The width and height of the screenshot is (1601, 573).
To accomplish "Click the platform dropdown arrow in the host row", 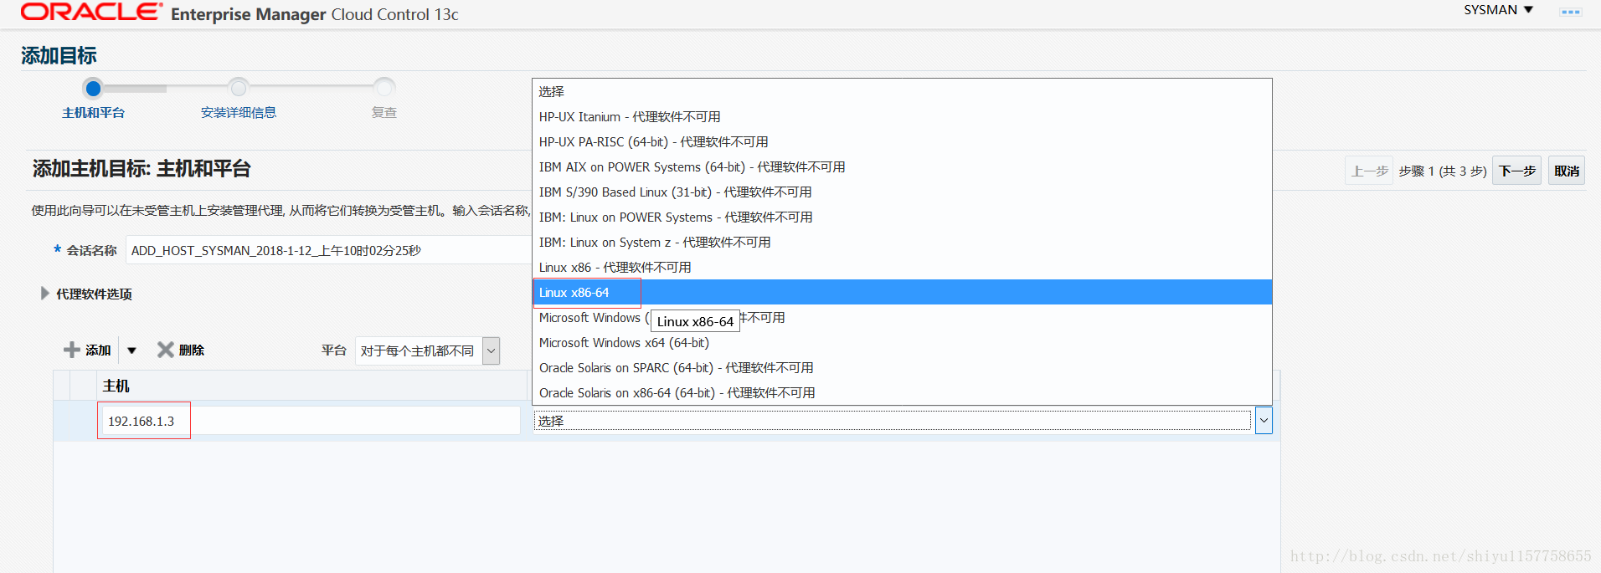I will 1264,421.
